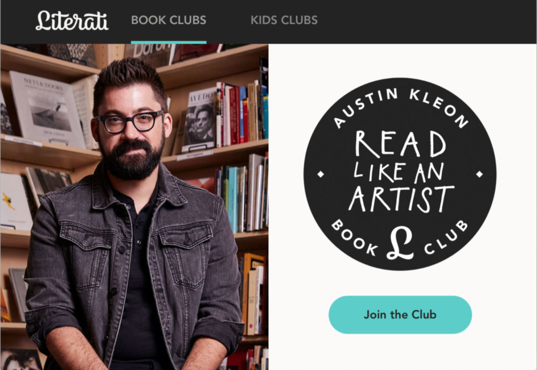
Task: Click the word BOOK on the badge
Action: (354, 238)
